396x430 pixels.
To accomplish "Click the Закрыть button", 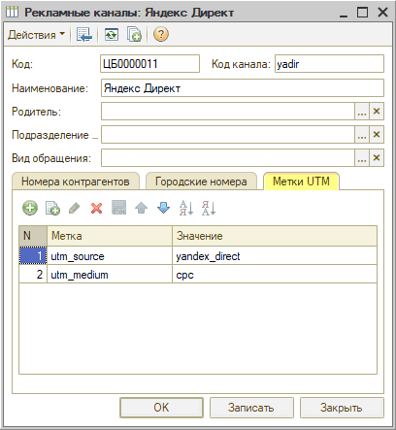I will click(342, 408).
